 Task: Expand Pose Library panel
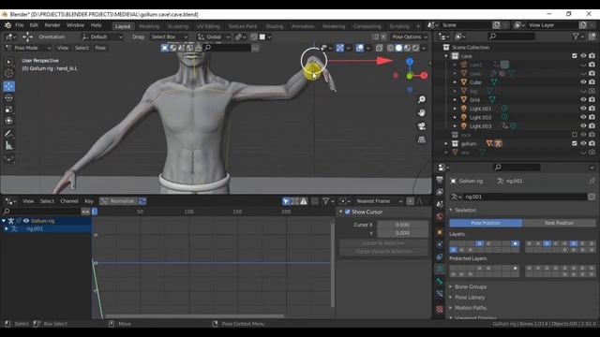coord(470,298)
